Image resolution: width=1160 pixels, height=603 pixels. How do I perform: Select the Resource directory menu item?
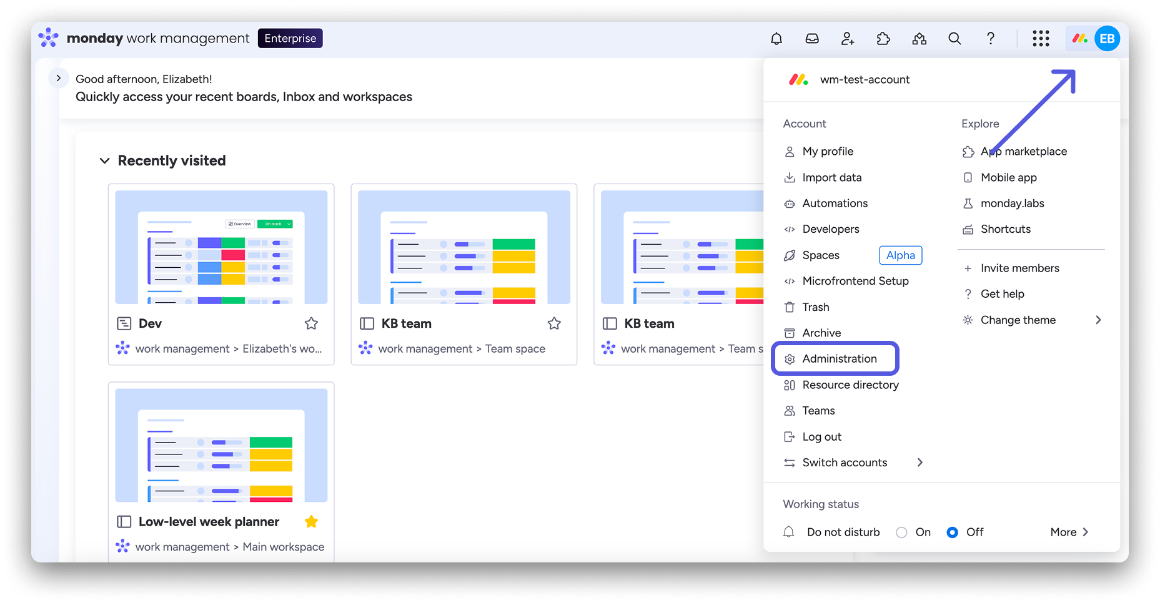(x=850, y=385)
